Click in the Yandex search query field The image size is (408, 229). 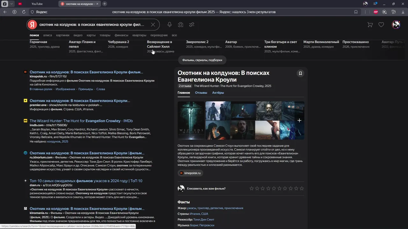click(92, 24)
